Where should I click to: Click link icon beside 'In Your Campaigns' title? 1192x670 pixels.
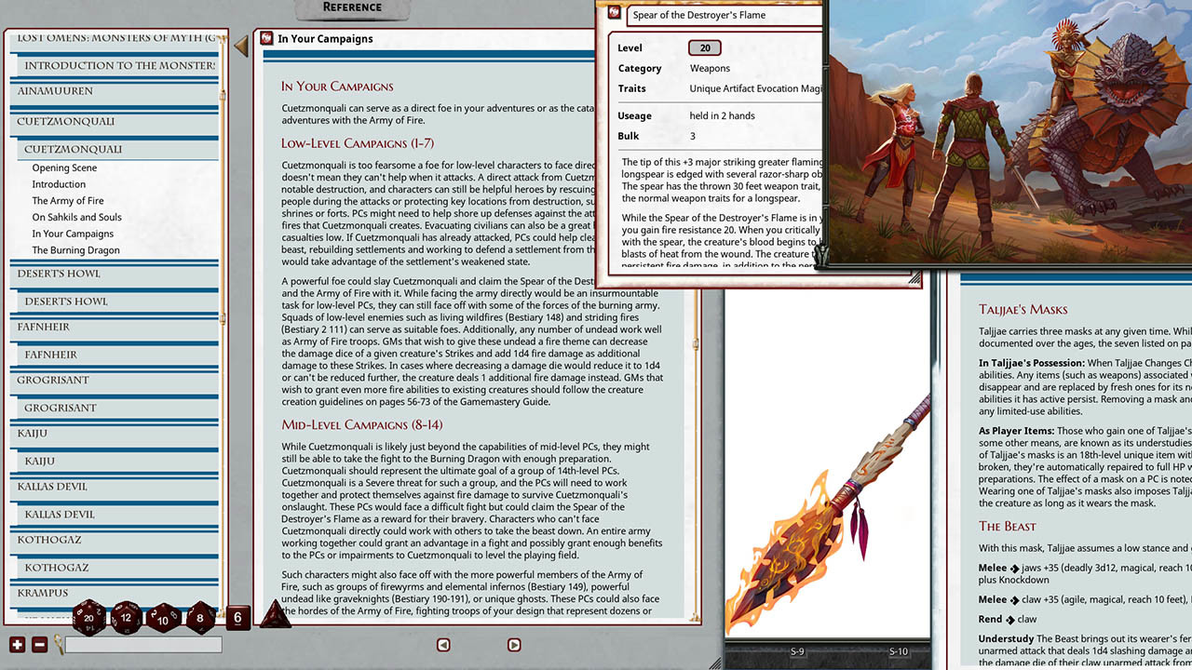(x=266, y=38)
